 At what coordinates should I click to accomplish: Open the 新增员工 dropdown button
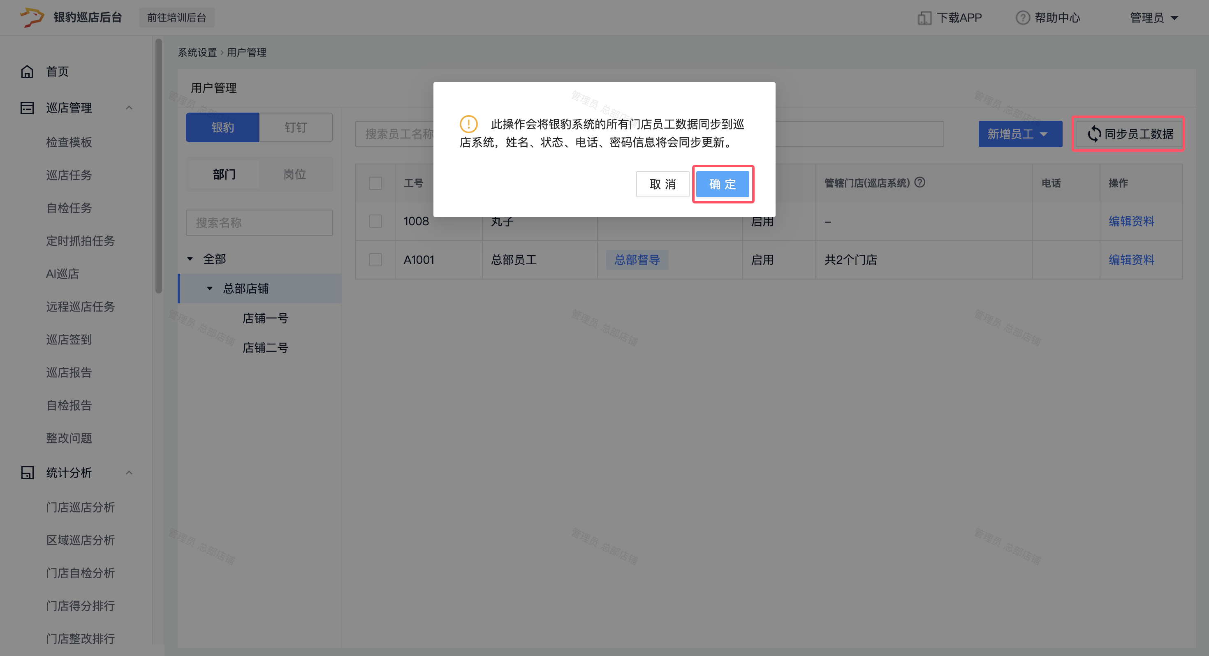pos(1020,134)
